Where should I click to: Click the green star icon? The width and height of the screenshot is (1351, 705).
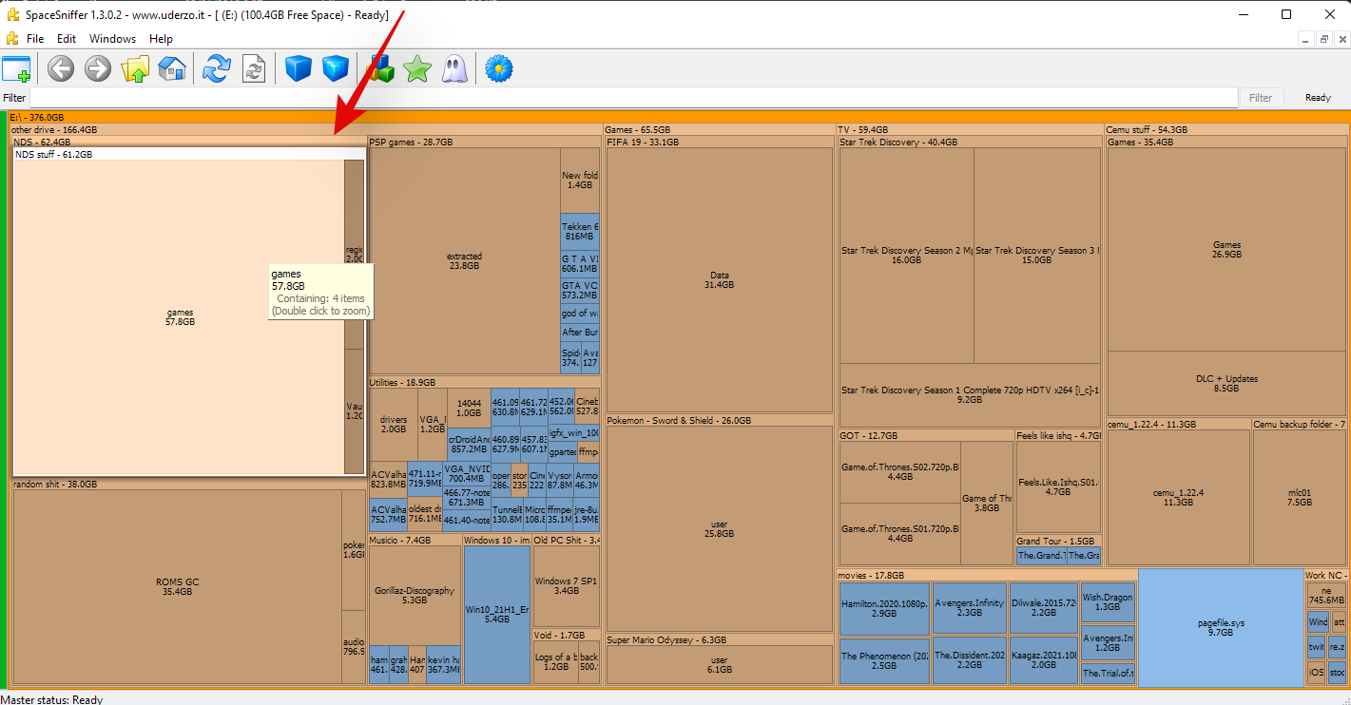coord(417,68)
